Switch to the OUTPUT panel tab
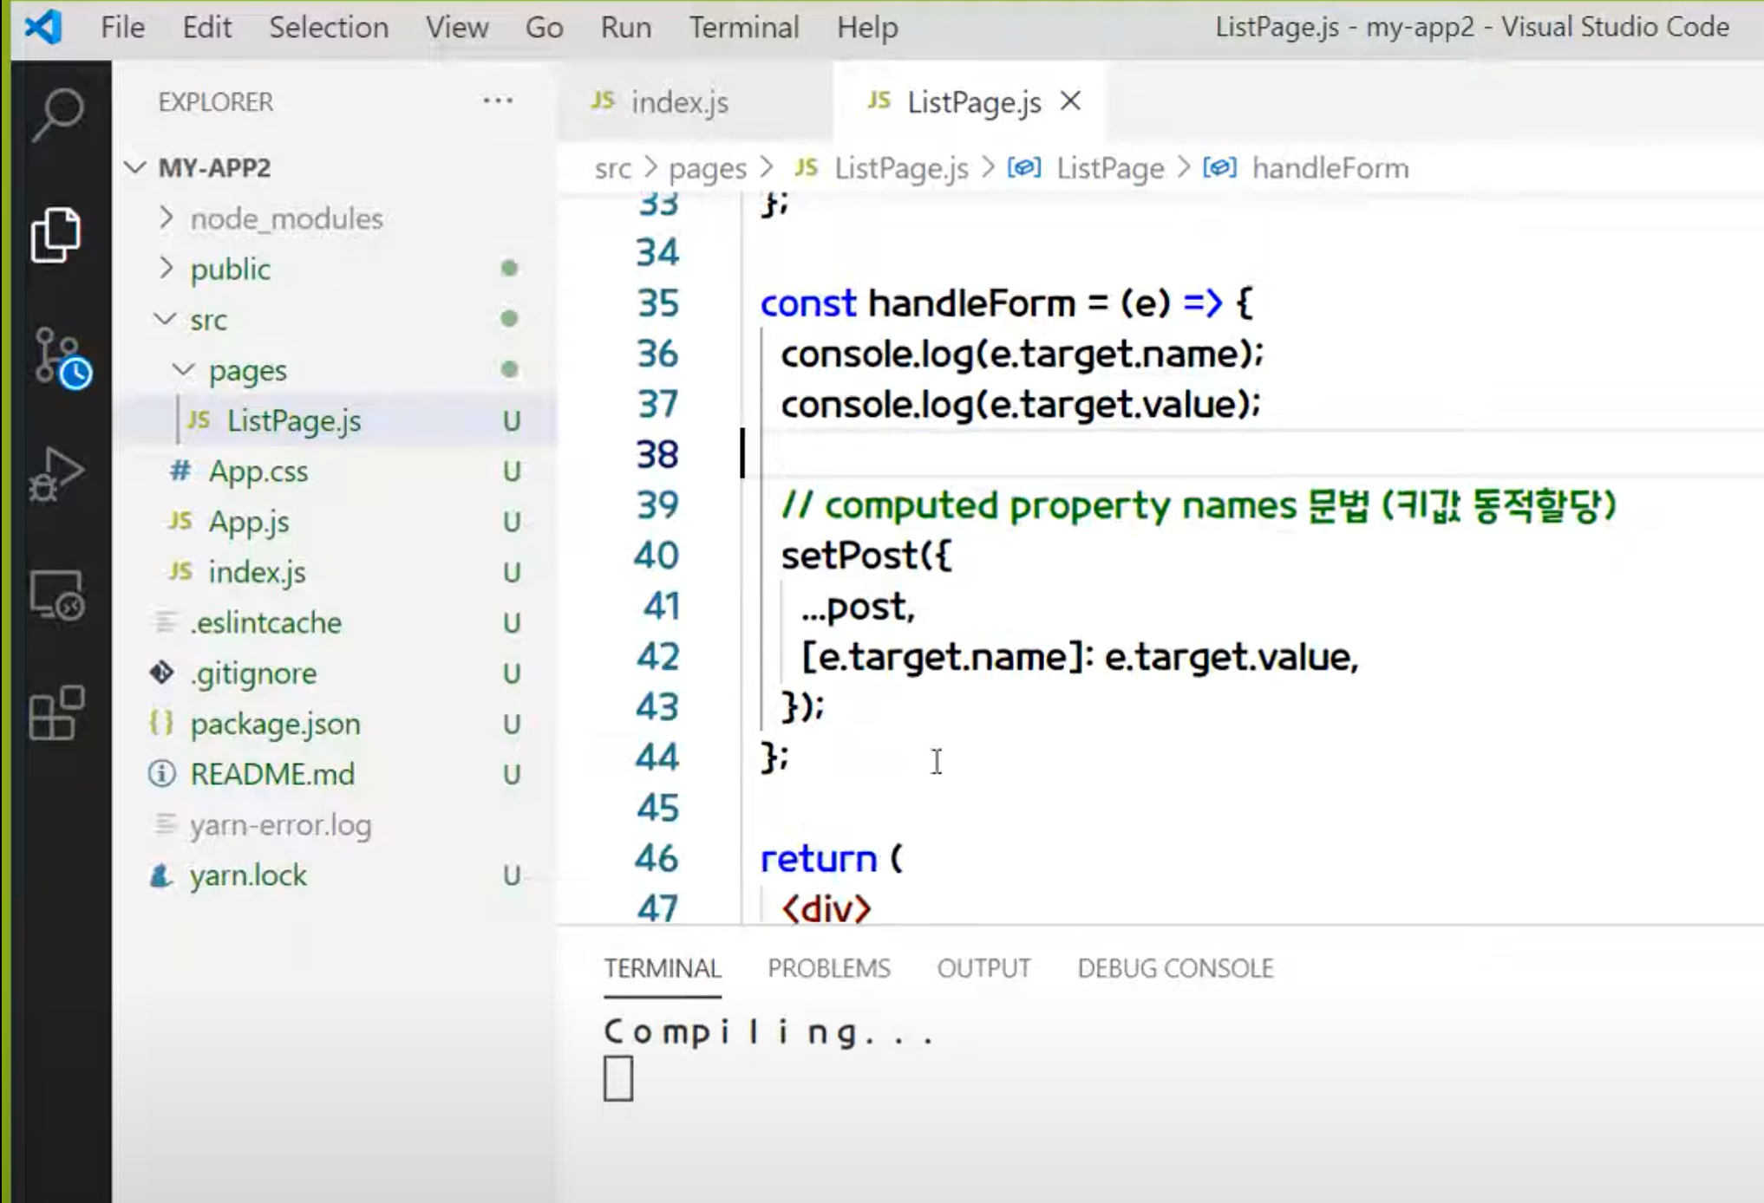This screenshot has height=1203, width=1764. click(x=983, y=968)
